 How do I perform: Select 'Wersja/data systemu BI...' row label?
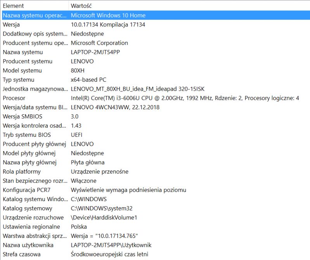tap(35, 107)
